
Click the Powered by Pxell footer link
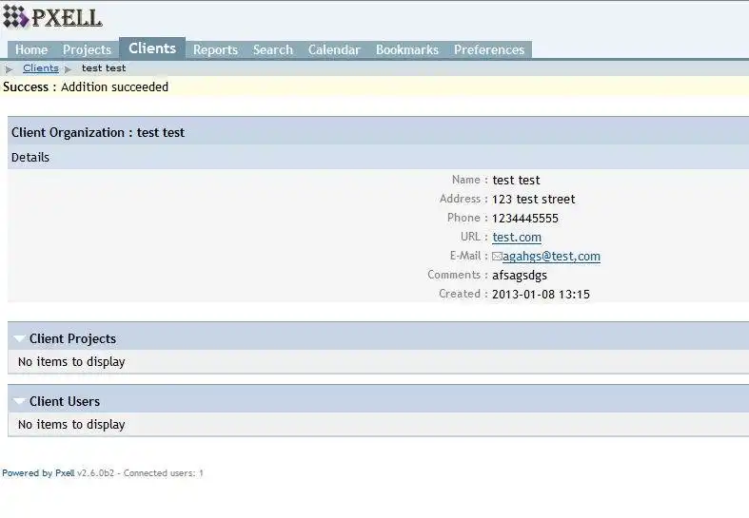(x=38, y=473)
